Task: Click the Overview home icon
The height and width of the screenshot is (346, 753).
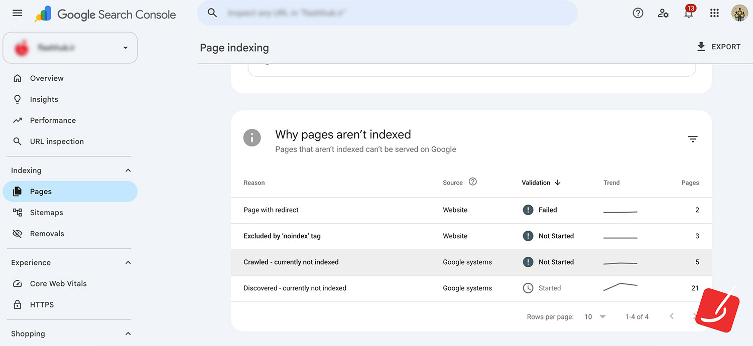Action: 18,78
